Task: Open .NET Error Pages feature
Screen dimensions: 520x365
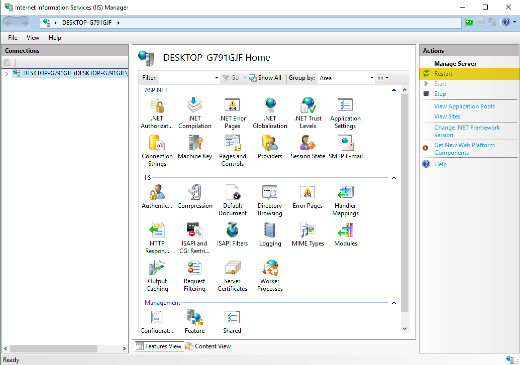Action: click(232, 113)
